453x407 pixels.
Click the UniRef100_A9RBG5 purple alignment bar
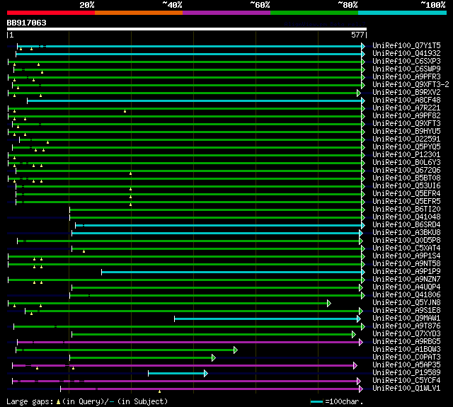click(188, 343)
